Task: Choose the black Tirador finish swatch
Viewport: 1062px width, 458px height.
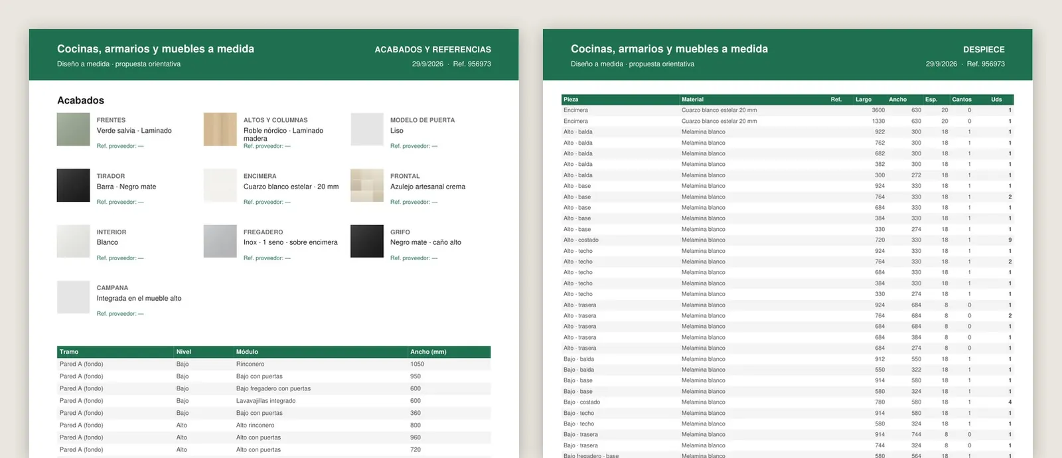Action: pos(73,185)
